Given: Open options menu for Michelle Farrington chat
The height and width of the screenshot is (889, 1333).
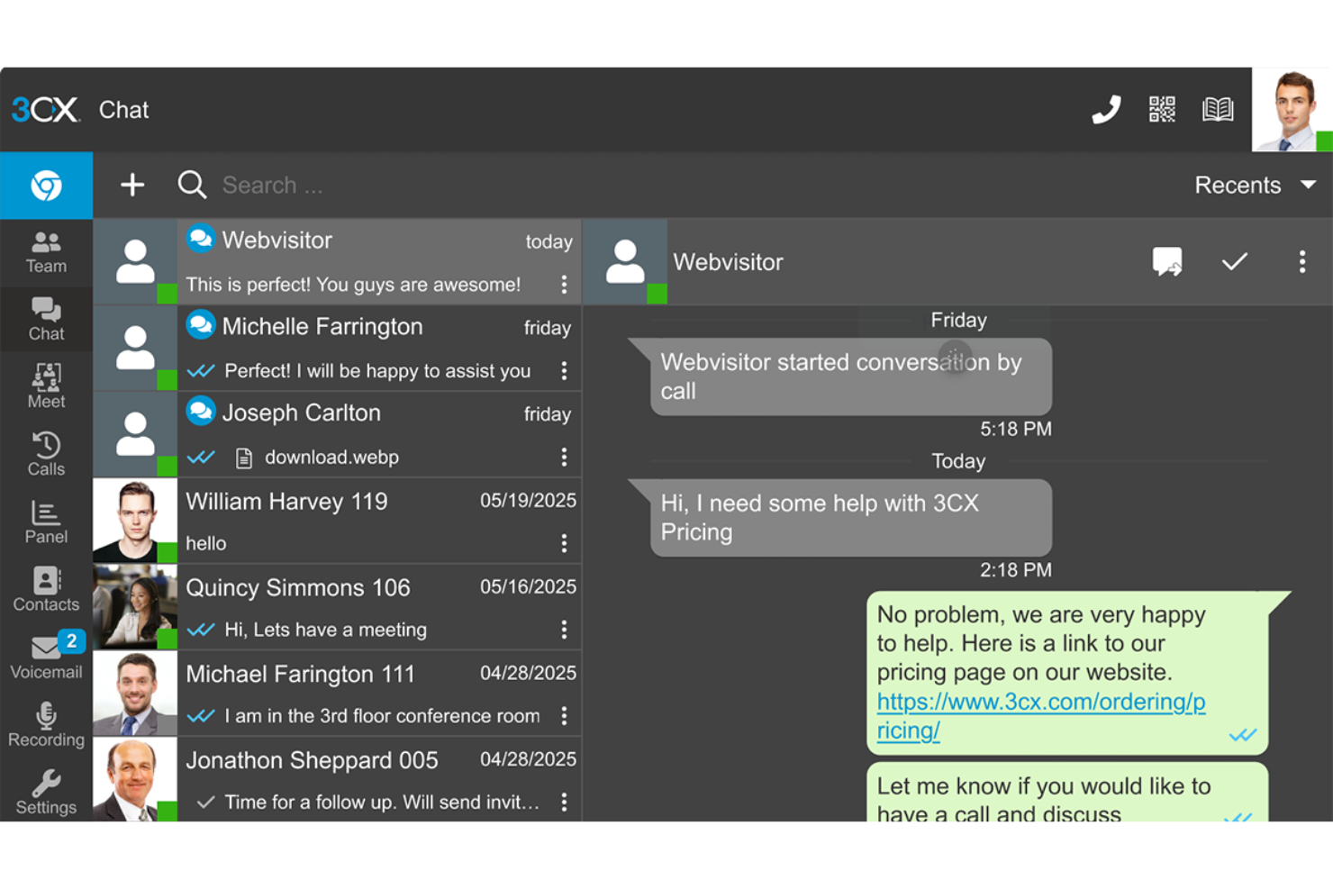Looking at the screenshot, I should [x=565, y=371].
